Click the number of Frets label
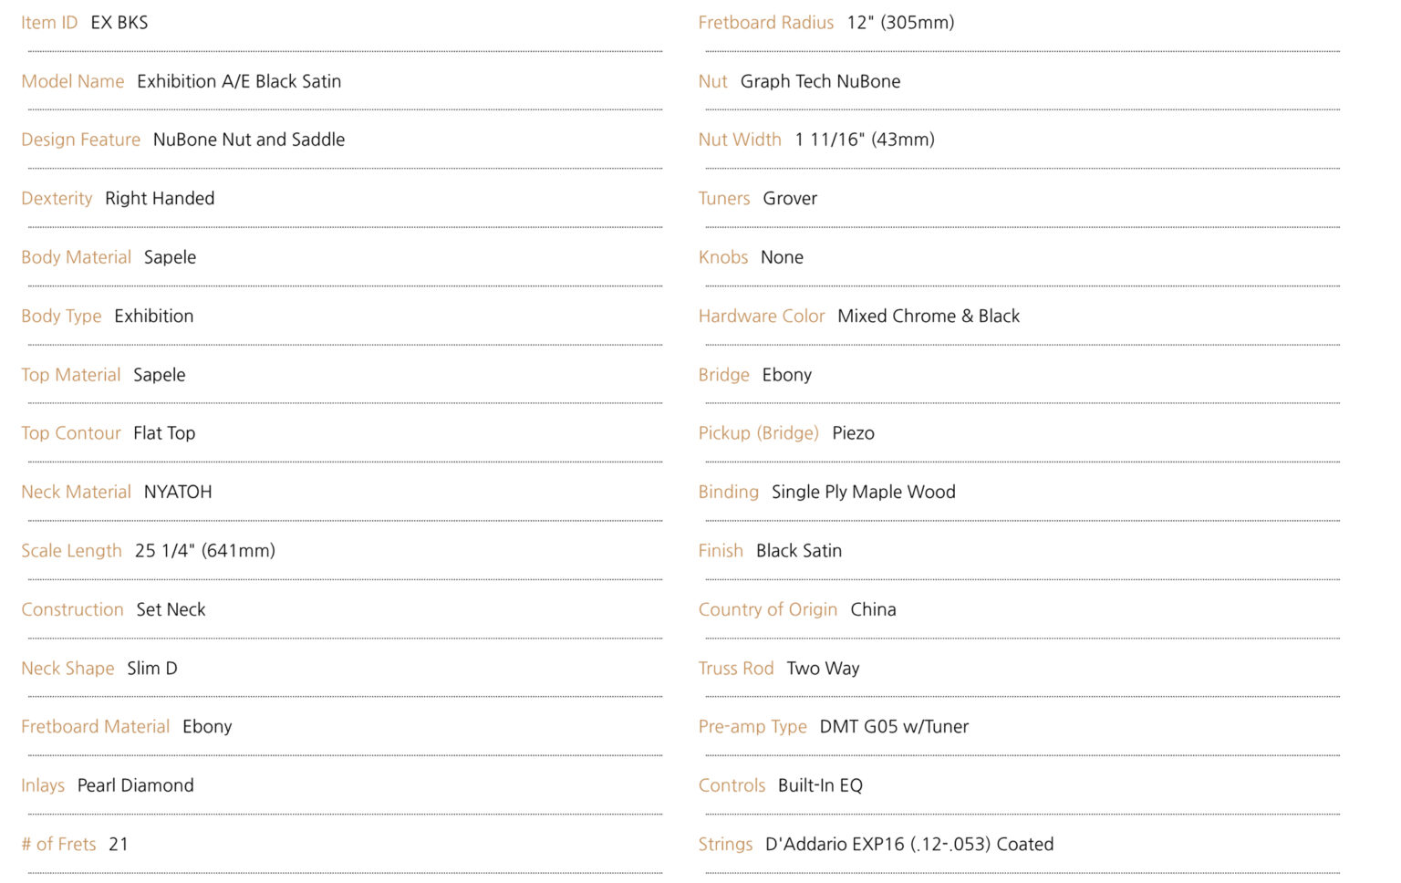The image size is (1401, 883). [x=58, y=845]
